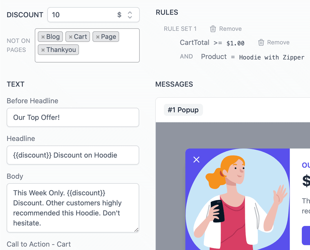Click the Before Headline text field
Screen dimensions: 310x250
(73, 117)
